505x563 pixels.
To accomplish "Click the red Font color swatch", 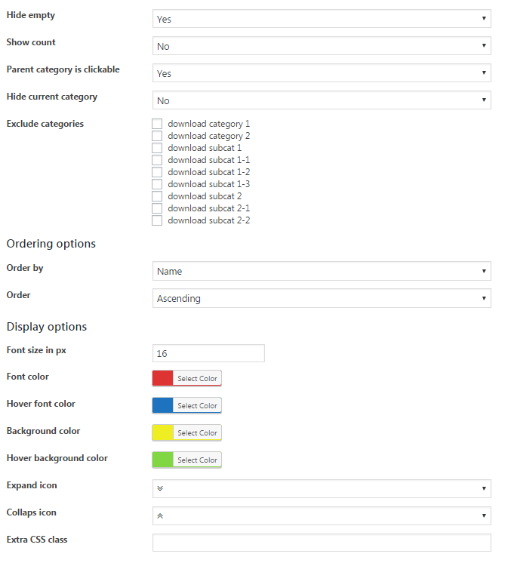I will pos(163,378).
